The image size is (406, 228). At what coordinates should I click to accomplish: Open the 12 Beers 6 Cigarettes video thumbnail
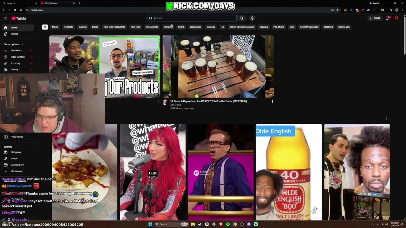tap(218, 66)
